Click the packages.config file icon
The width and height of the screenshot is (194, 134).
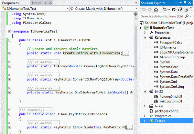point(151,111)
